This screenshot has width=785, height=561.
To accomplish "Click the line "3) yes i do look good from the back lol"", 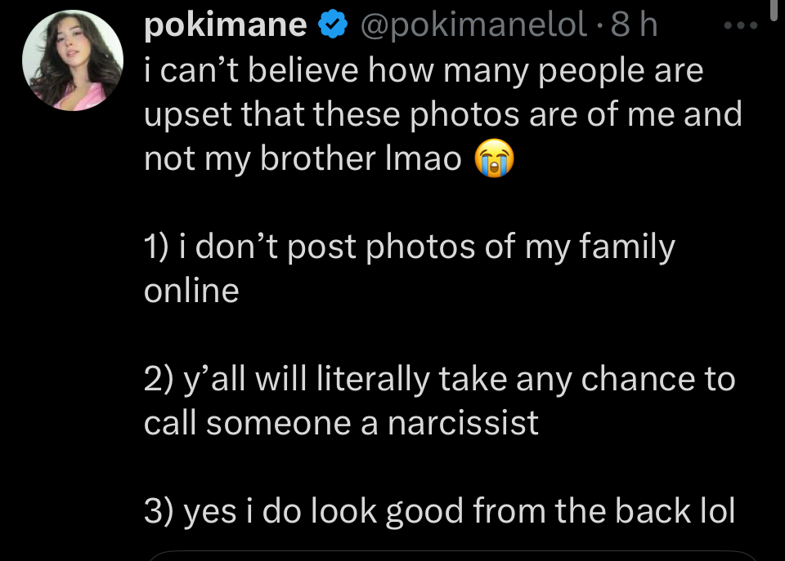I will [439, 512].
